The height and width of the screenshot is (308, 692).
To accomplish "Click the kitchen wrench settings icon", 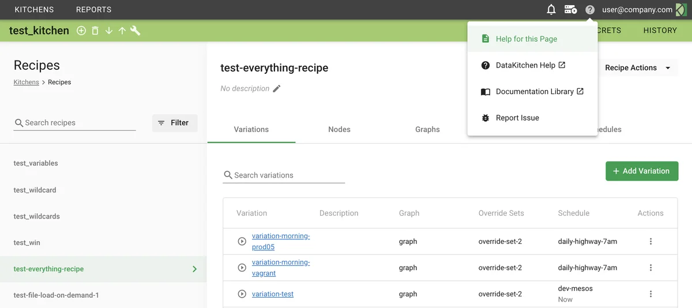I will tap(136, 31).
